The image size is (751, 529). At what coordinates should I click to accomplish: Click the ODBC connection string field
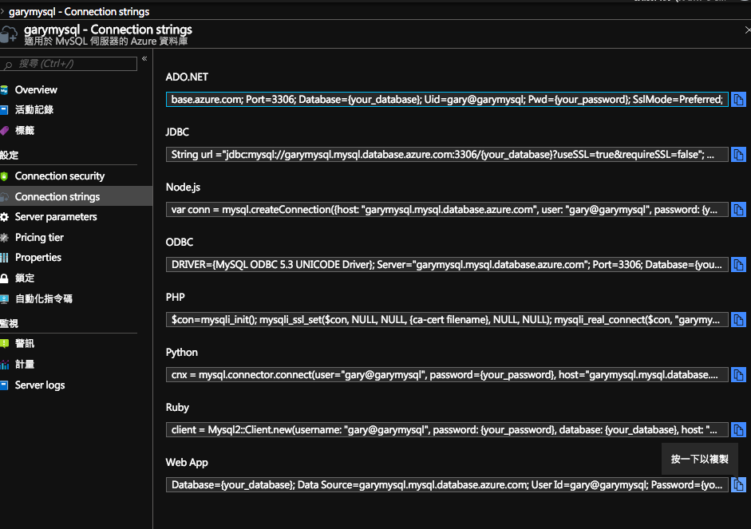[447, 265]
